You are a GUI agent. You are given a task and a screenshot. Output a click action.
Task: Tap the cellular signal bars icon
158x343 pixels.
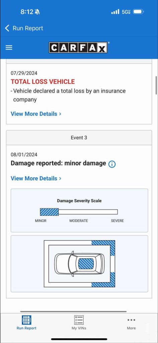115,12
